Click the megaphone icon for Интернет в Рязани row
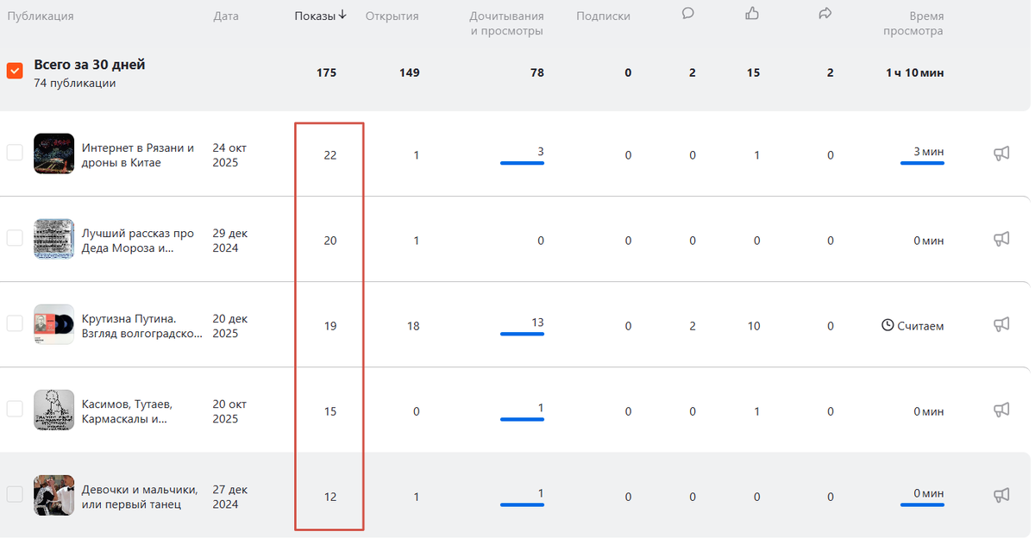The height and width of the screenshot is (545, 1035). point(1001,154)
